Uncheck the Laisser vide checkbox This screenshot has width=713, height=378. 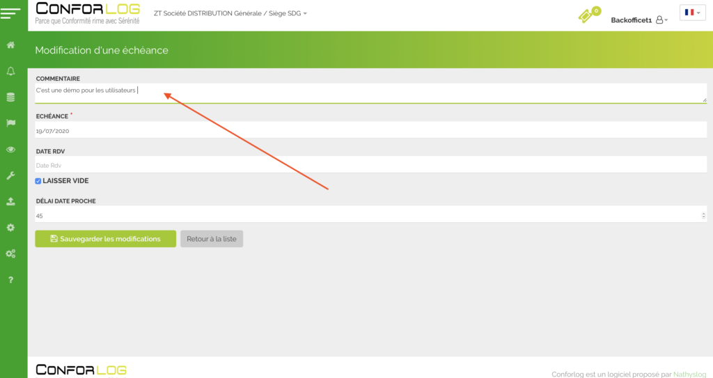38,181
